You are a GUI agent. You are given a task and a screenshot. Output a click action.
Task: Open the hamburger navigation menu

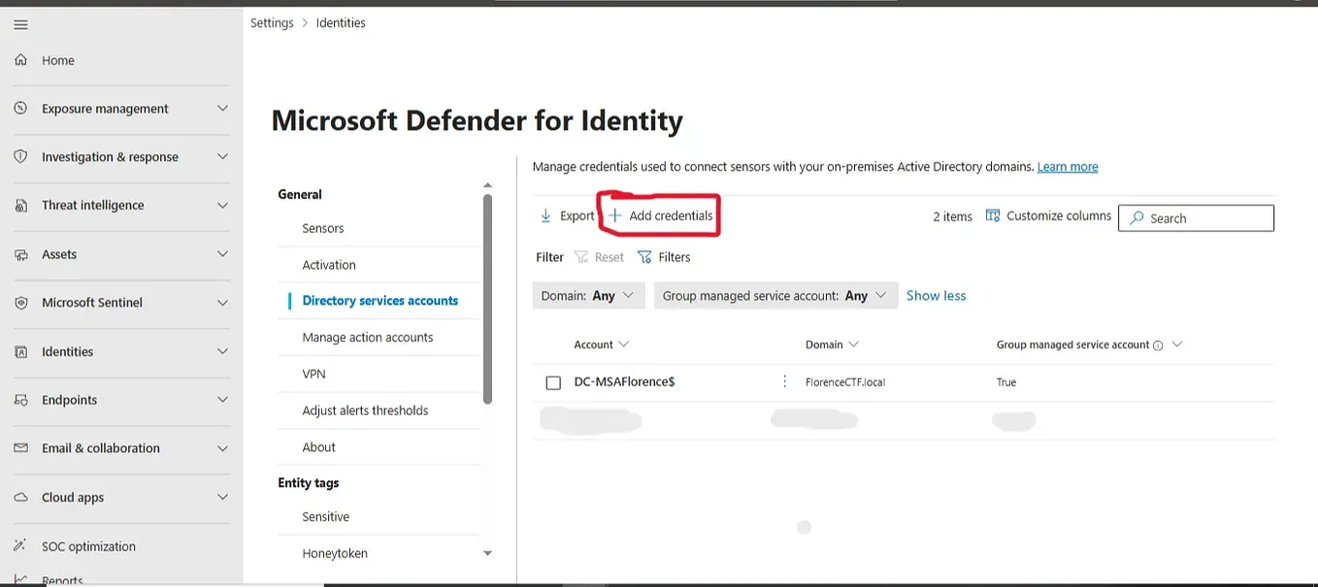(x=20, y=24)
